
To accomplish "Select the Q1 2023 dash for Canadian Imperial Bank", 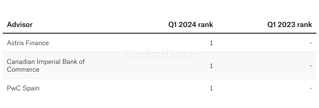I will 311,66.
